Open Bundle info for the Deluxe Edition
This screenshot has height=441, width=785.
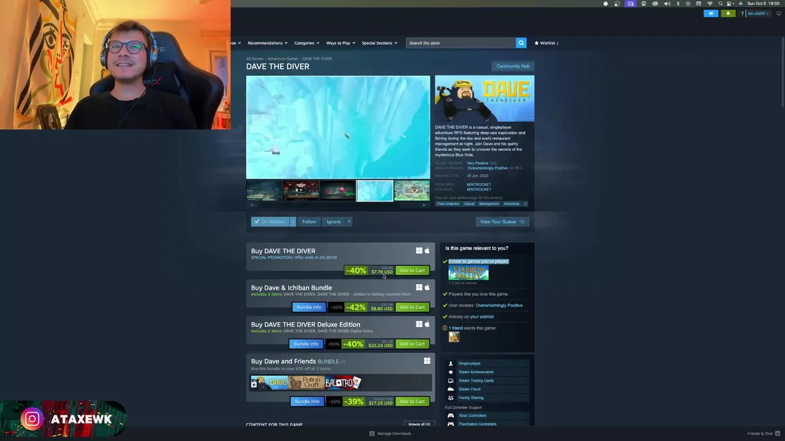(x=306, y=344)
